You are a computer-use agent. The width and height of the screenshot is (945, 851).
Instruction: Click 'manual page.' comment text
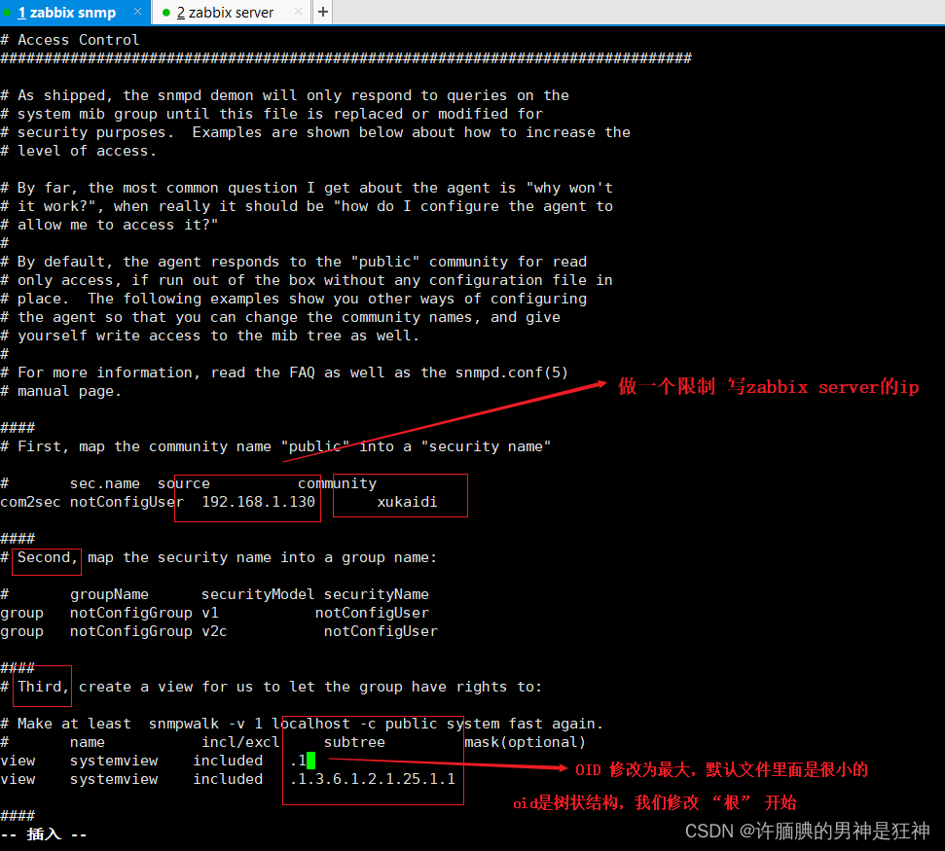[x=69, y=391]
